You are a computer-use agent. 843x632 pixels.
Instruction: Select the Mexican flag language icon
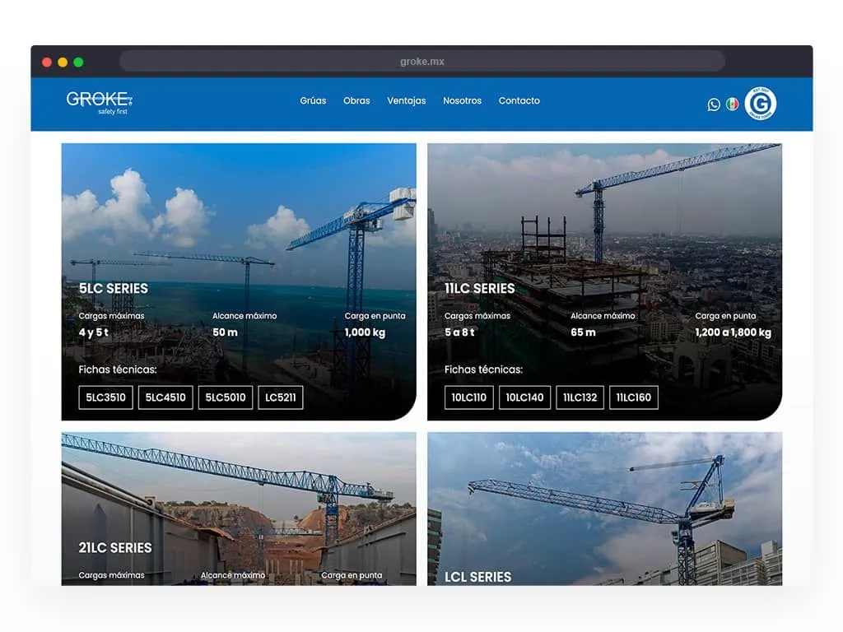point(732,104)
